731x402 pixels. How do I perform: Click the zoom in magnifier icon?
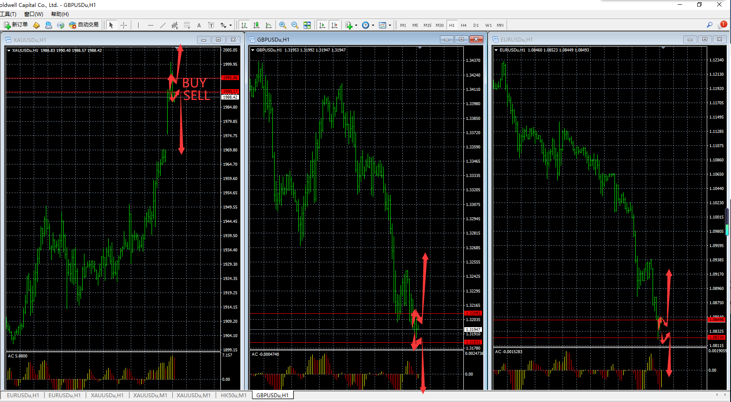tap(283, 25)
